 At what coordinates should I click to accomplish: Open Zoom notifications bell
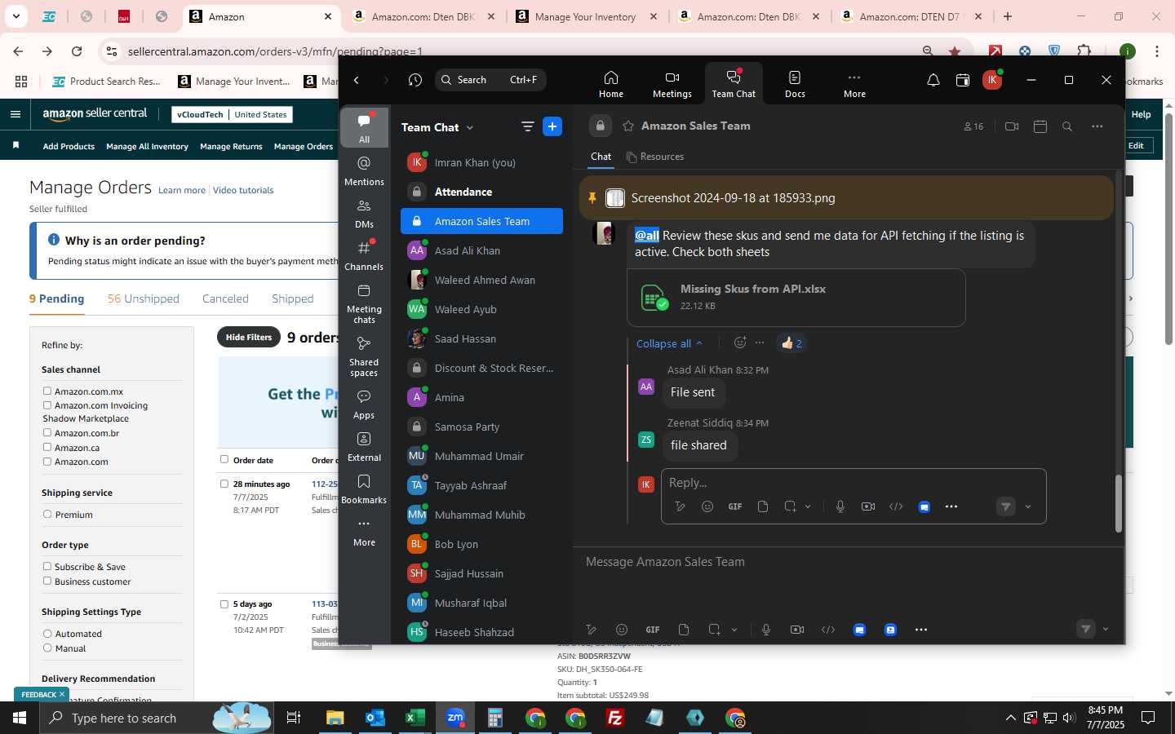(x=933, y=80)
